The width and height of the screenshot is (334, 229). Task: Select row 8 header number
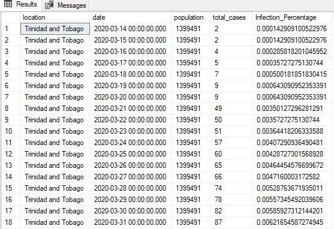[11, 109]
